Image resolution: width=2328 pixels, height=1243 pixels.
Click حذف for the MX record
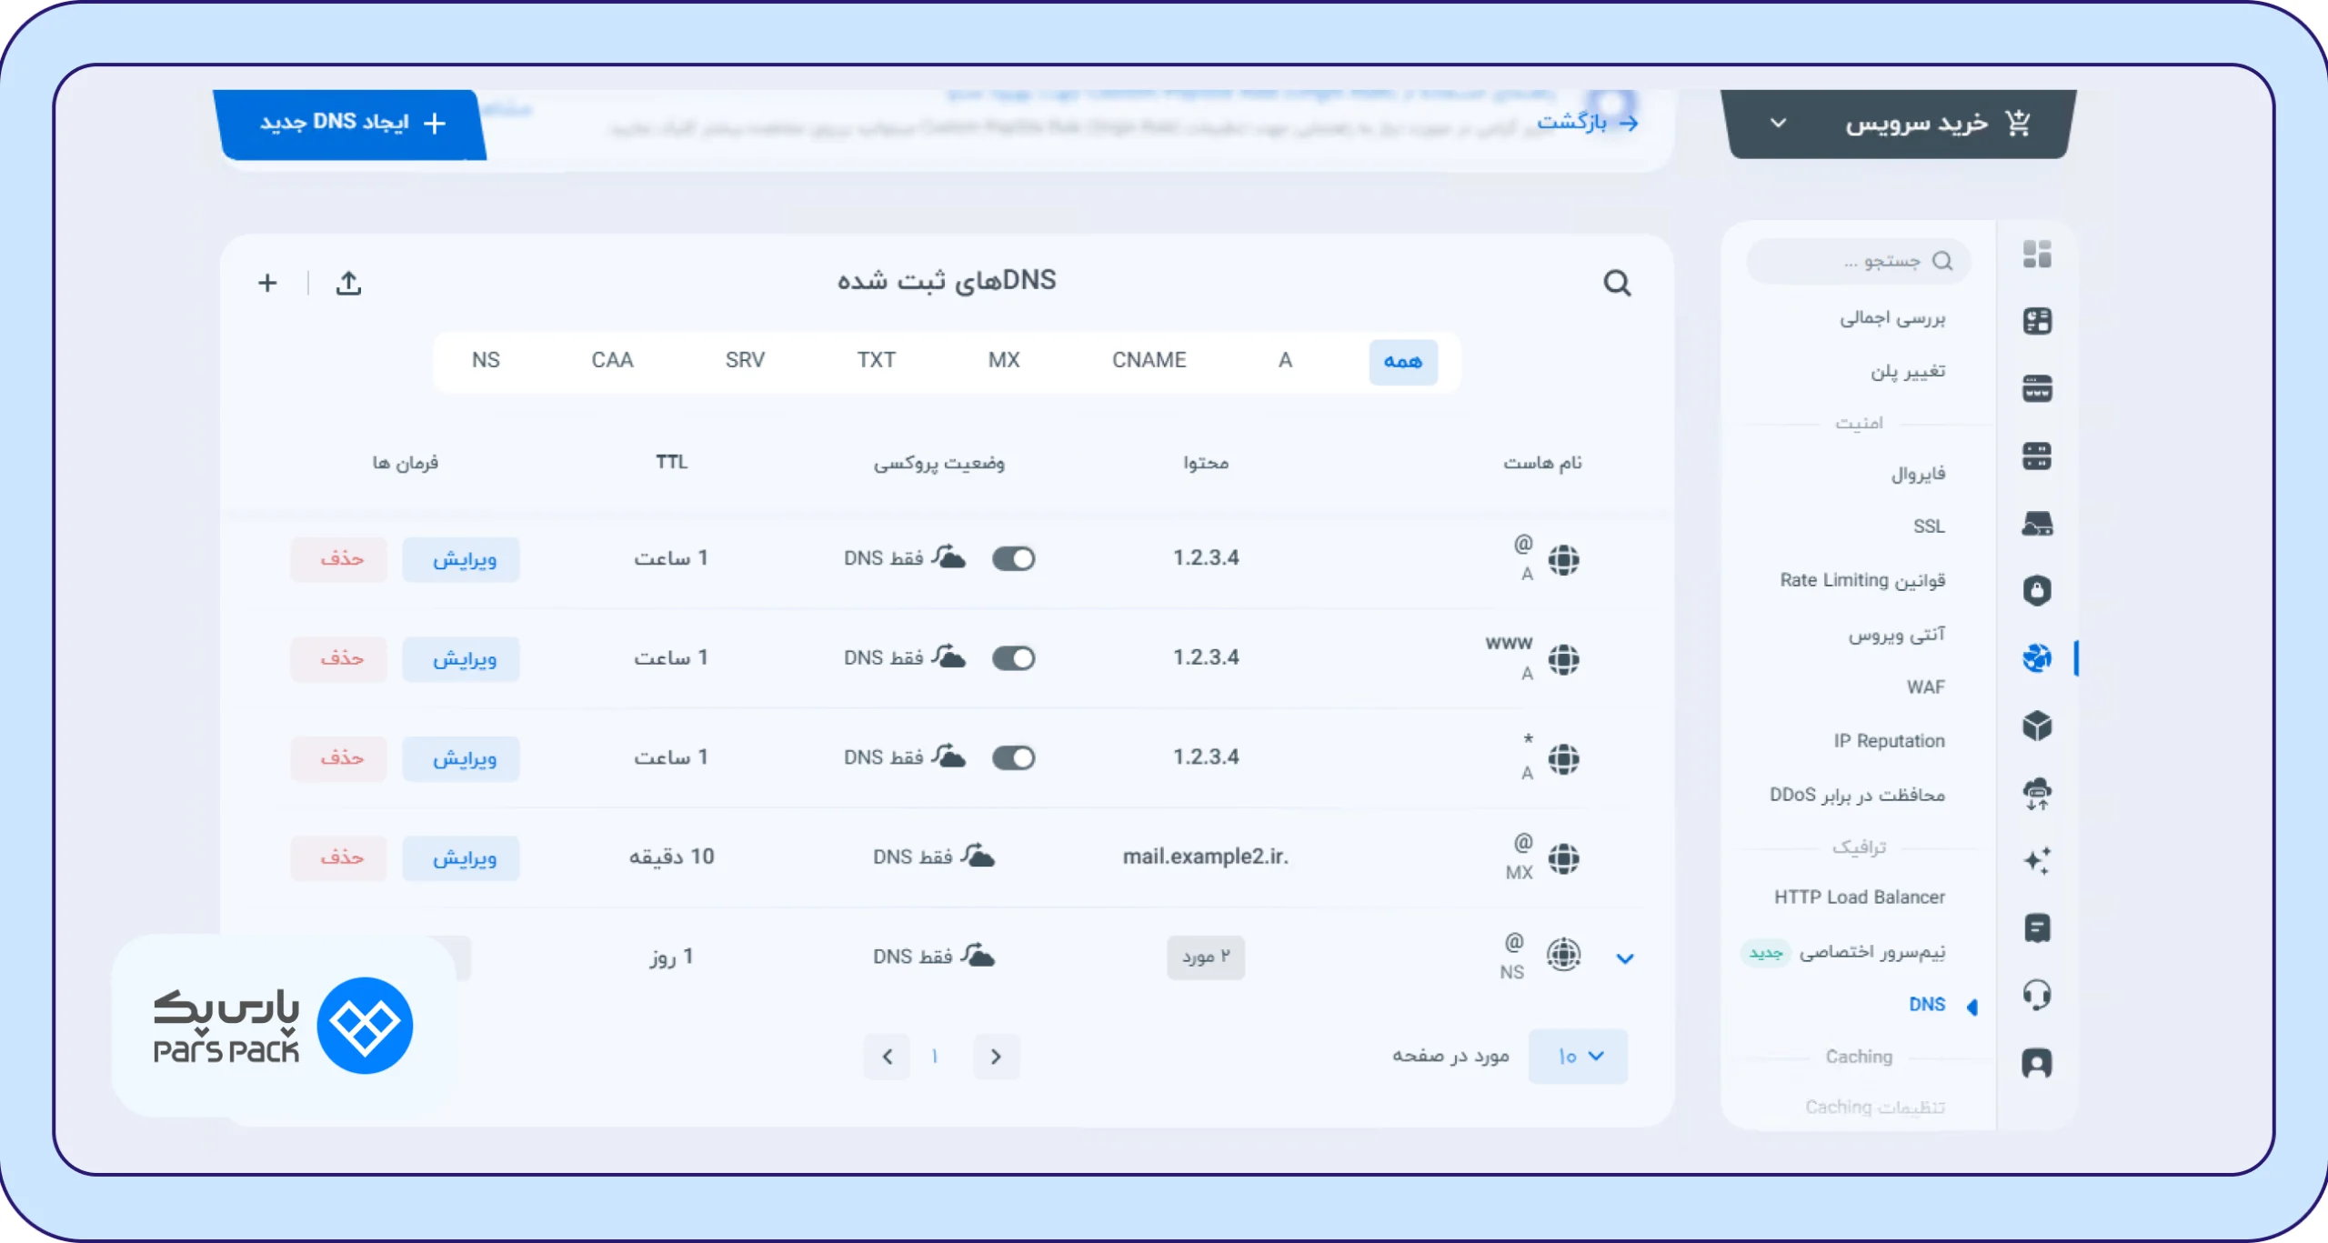(x=339, y=858)
